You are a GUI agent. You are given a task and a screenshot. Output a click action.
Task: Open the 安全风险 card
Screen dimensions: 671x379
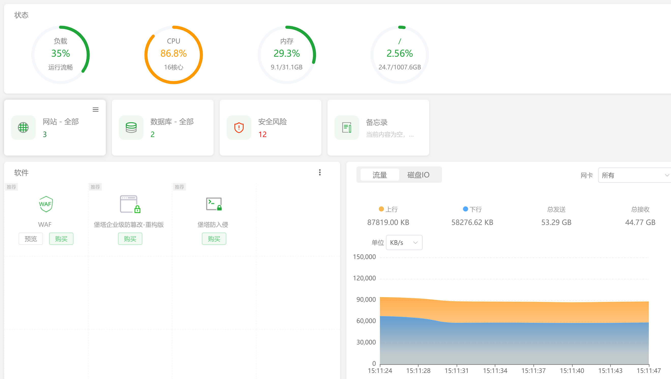271,128
